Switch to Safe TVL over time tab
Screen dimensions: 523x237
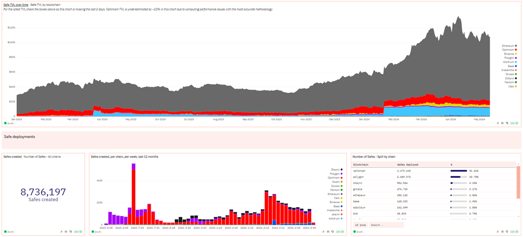16,5
